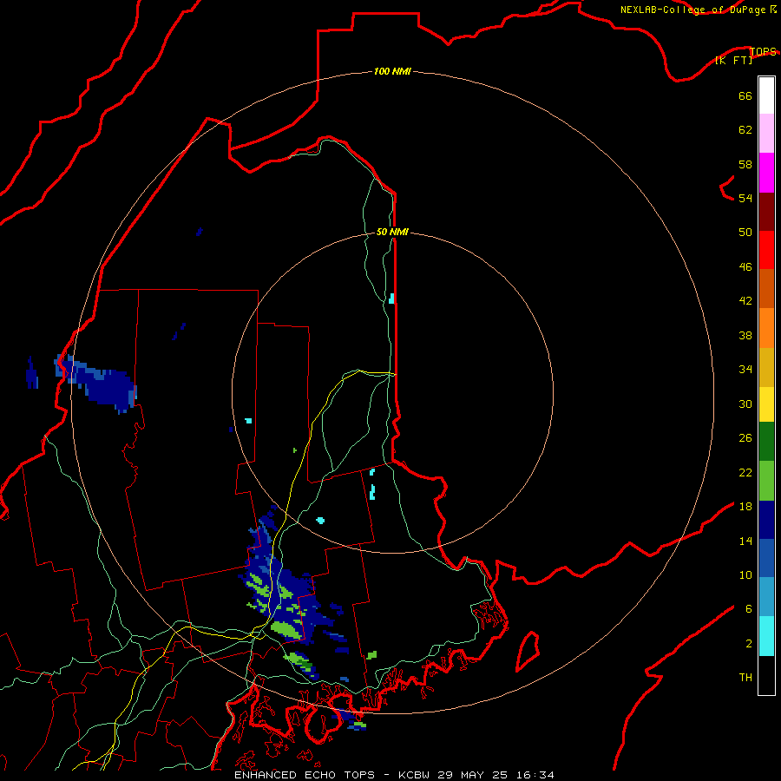Click the 50 legend value
This screenshot has height=781, width=781.
(x=745, y=232)
